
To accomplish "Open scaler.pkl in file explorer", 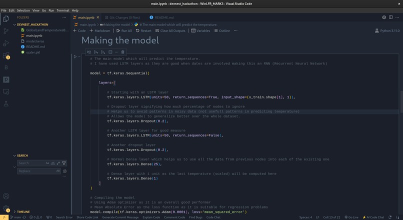I will coord(33,52).
